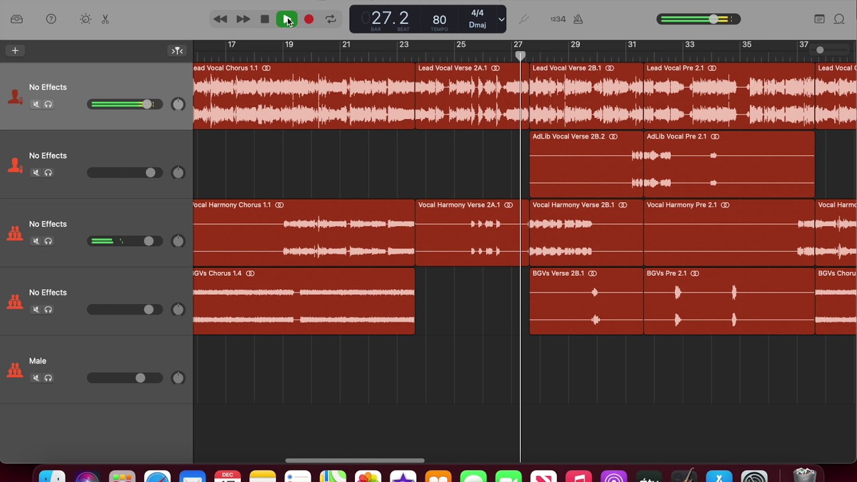Open the Note Pad icon
Image resolution: width=857 pixels, height=482 pixels.
click(820, 19)
